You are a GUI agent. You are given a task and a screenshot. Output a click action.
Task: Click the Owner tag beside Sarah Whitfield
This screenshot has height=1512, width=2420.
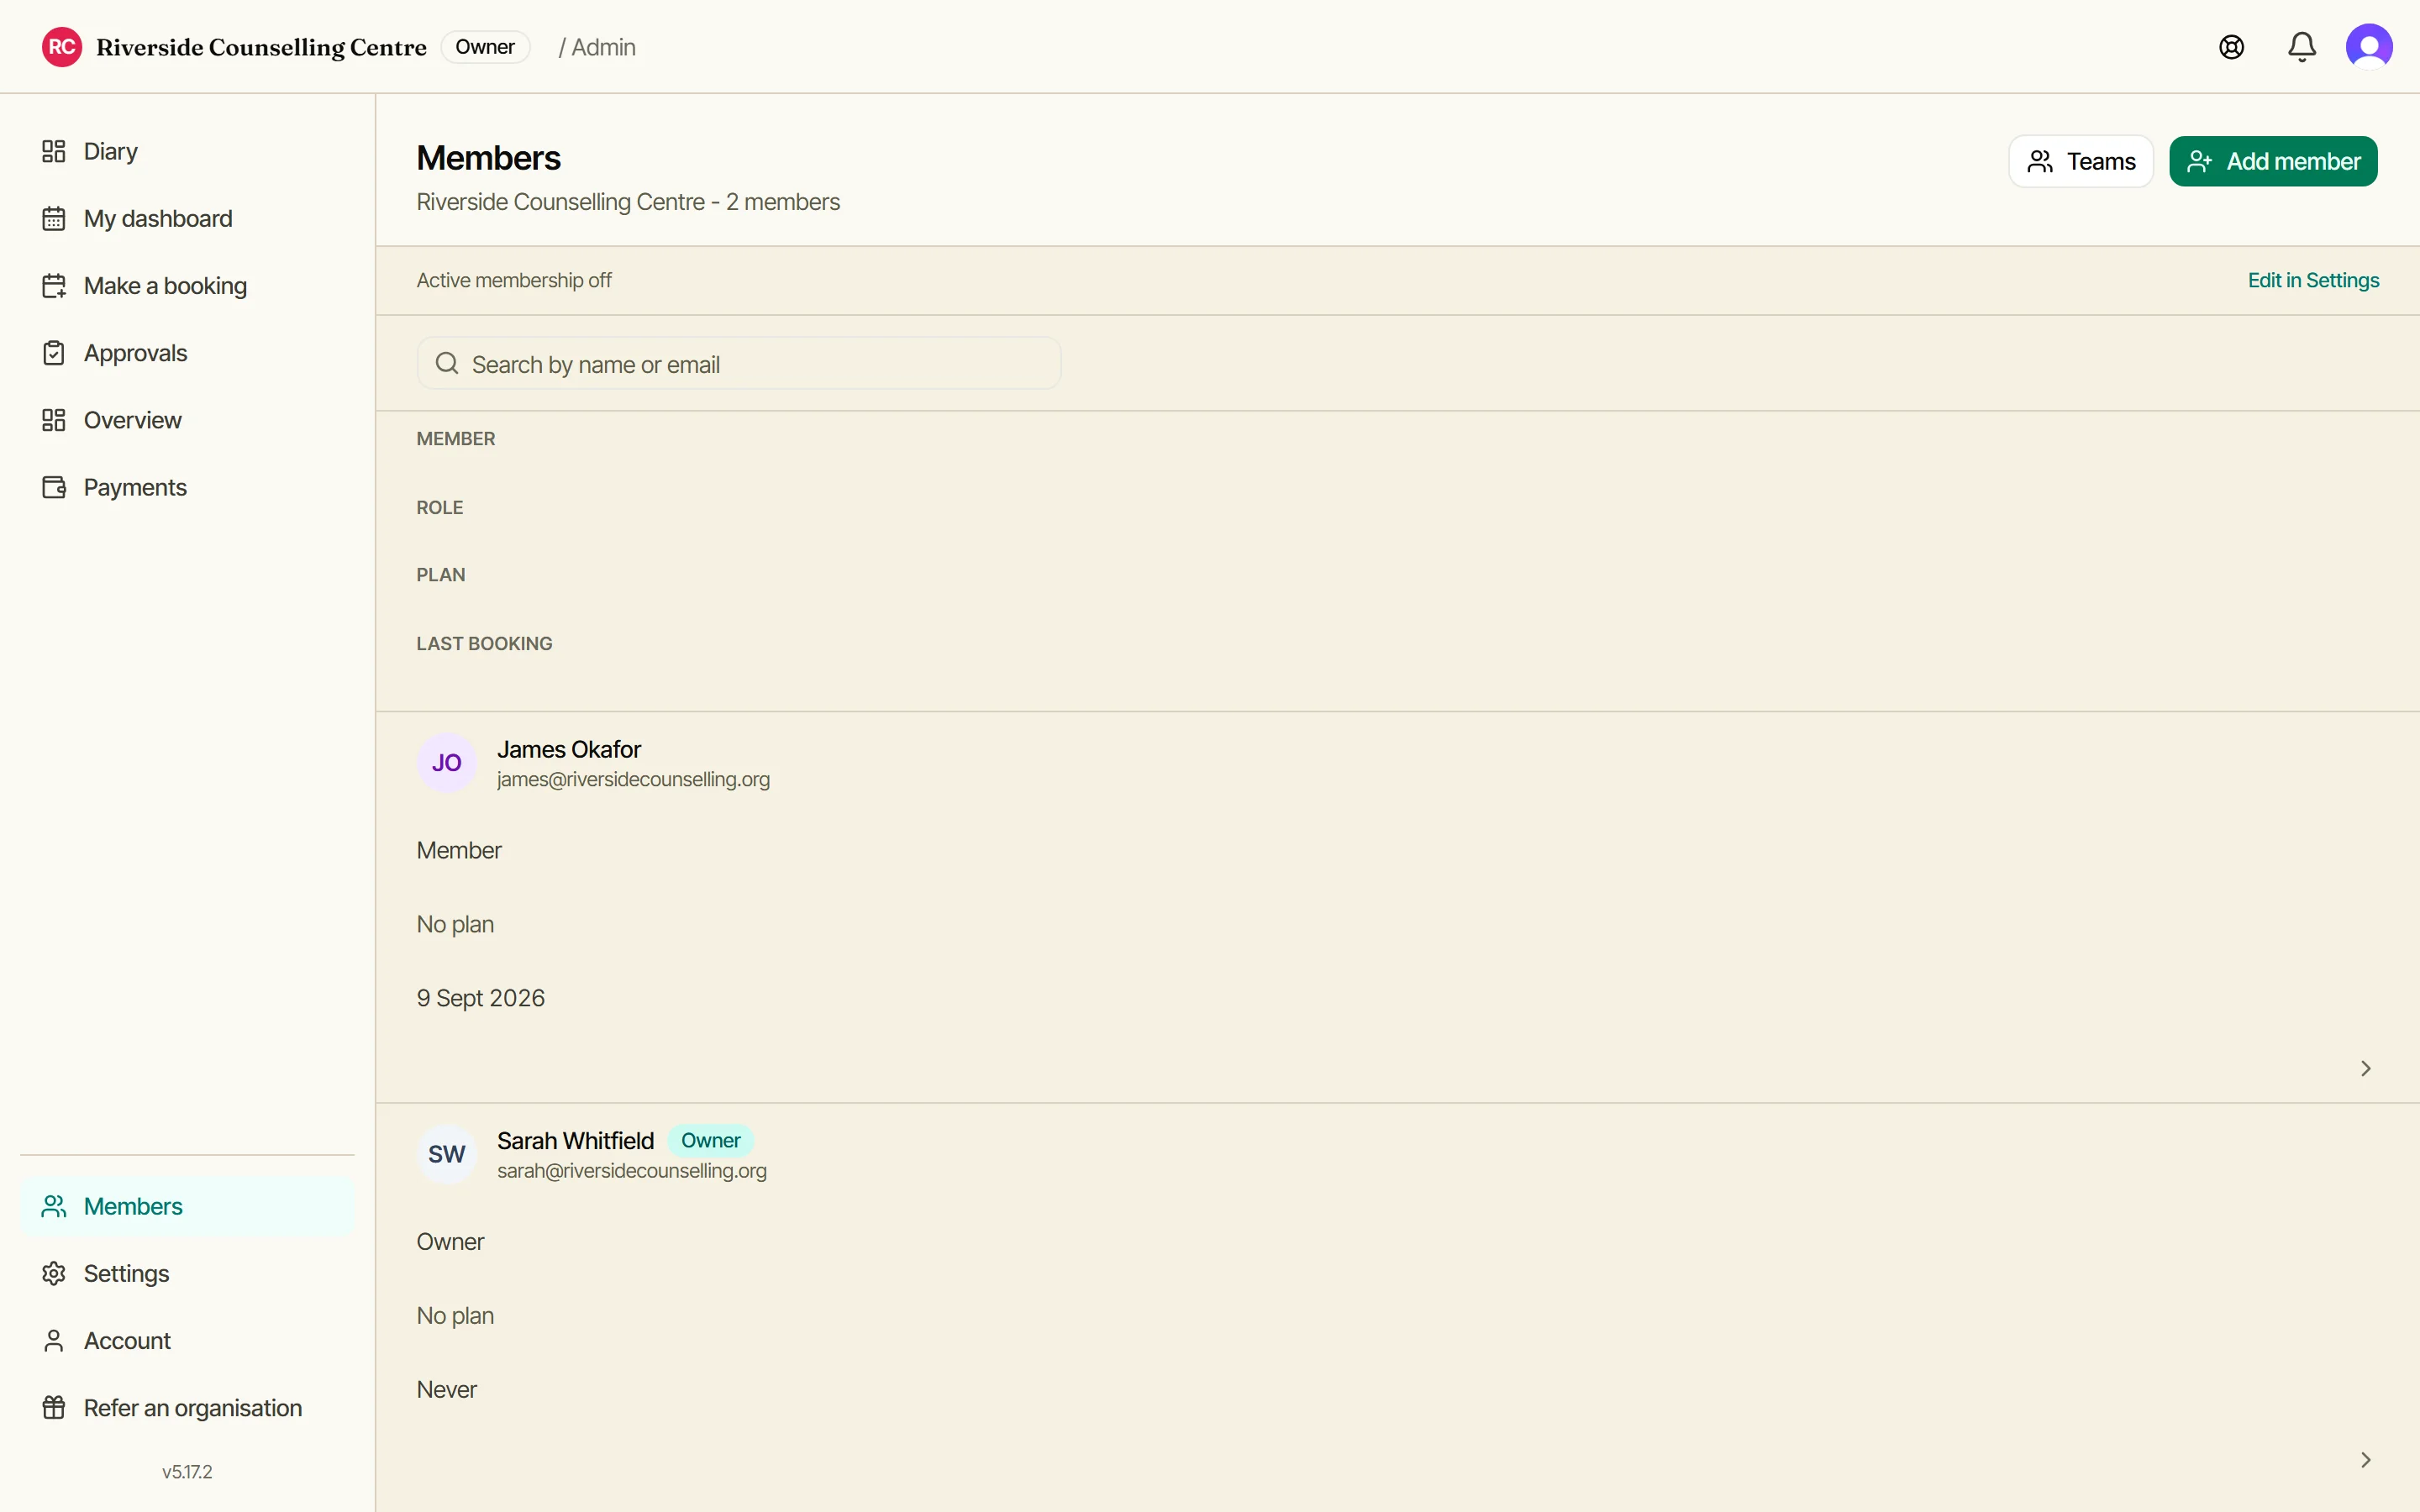click(711, 1140)
